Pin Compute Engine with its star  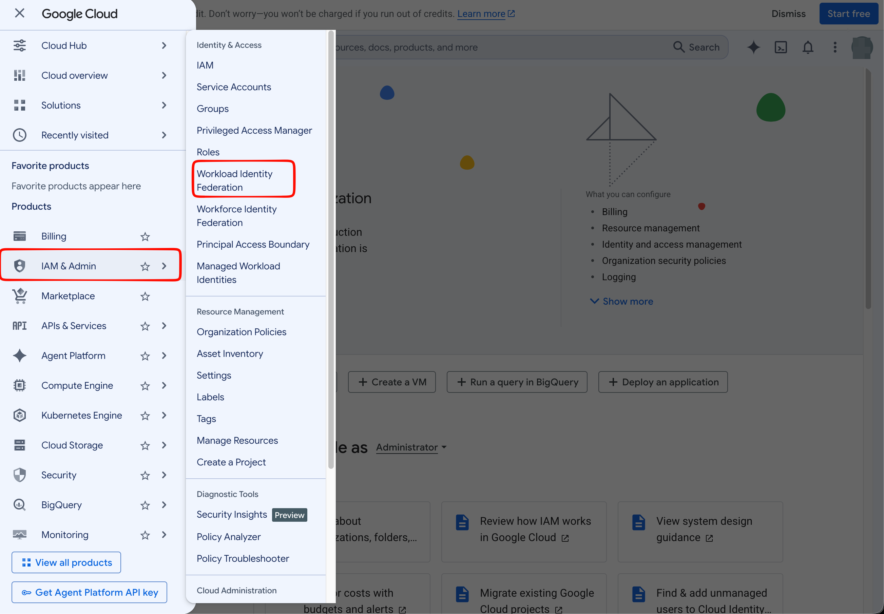tap(145, 386)
